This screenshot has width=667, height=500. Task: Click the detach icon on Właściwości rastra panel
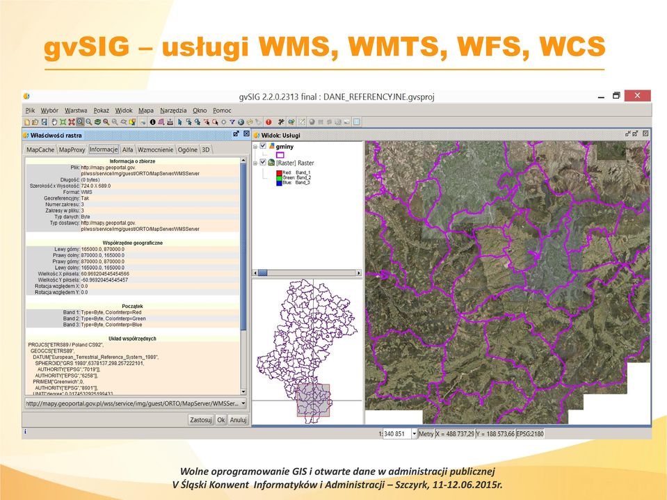pos(236,134)
